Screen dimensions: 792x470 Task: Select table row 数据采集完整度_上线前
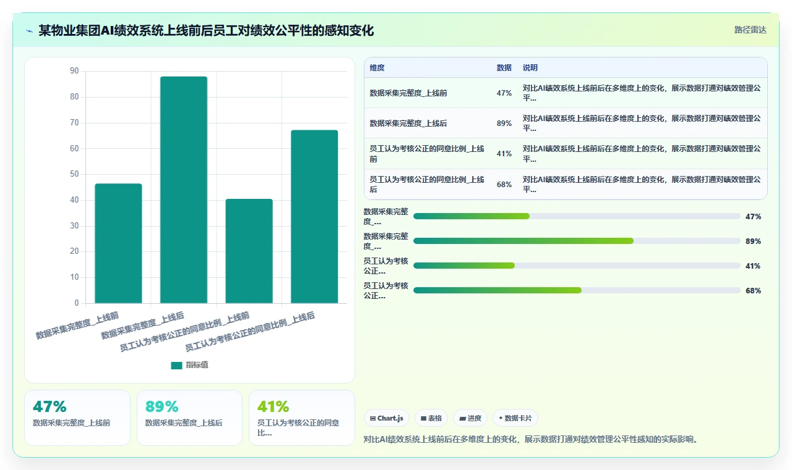tap(566, 93)
